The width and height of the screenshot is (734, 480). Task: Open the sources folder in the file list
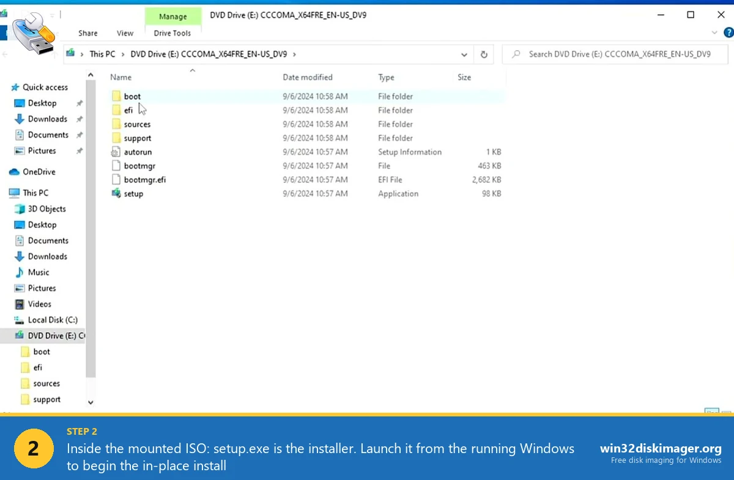[x=136, y=124]
